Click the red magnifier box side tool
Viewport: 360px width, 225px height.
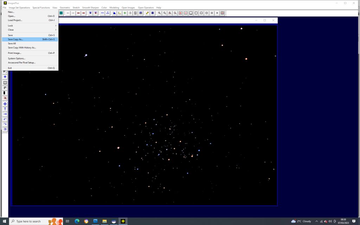(x=5, y=98)
